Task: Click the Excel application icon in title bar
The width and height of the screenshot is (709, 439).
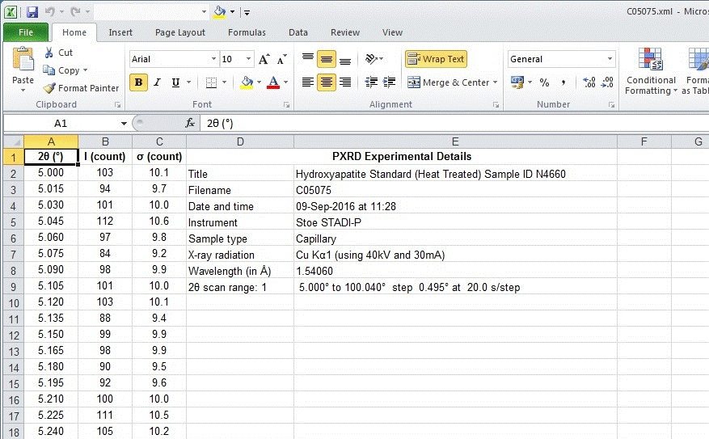Action: (x=11, y=12)
